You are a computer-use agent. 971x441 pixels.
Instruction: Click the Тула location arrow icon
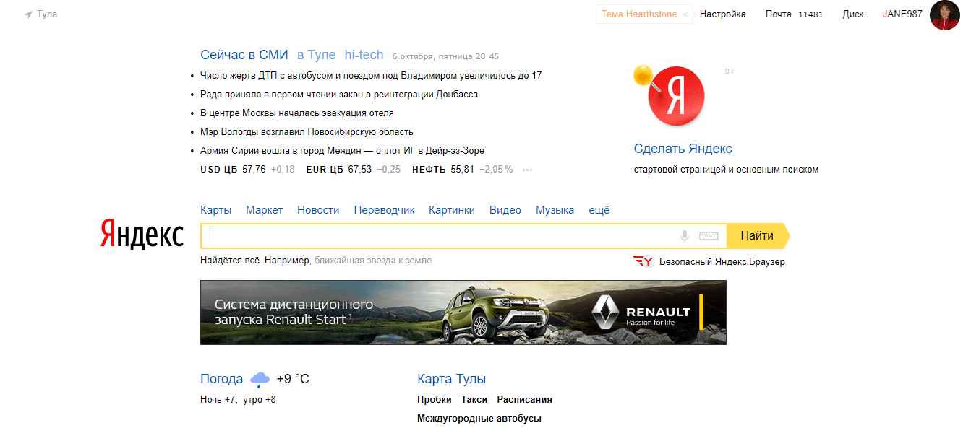click(28, 14)
